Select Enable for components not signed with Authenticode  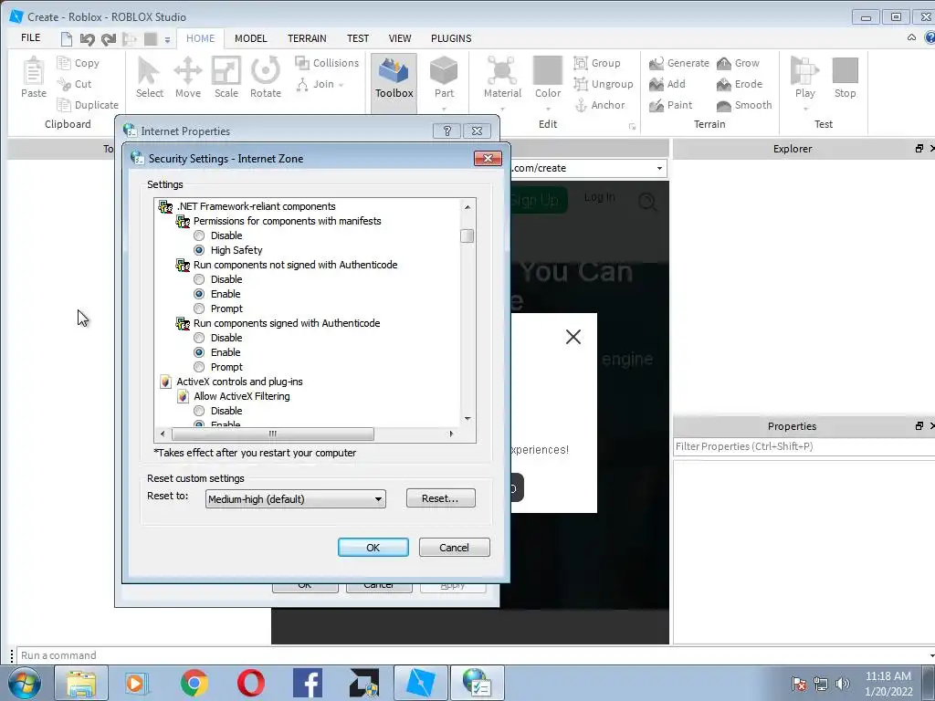coord(199,294)
